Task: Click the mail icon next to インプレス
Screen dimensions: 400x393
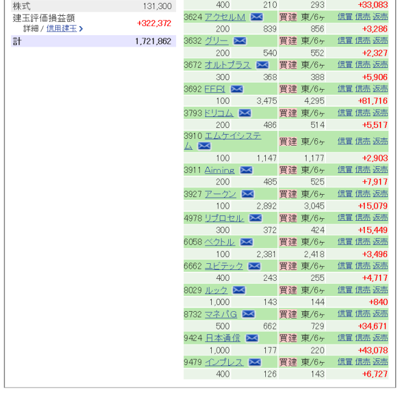Action: tap(254, 362)
